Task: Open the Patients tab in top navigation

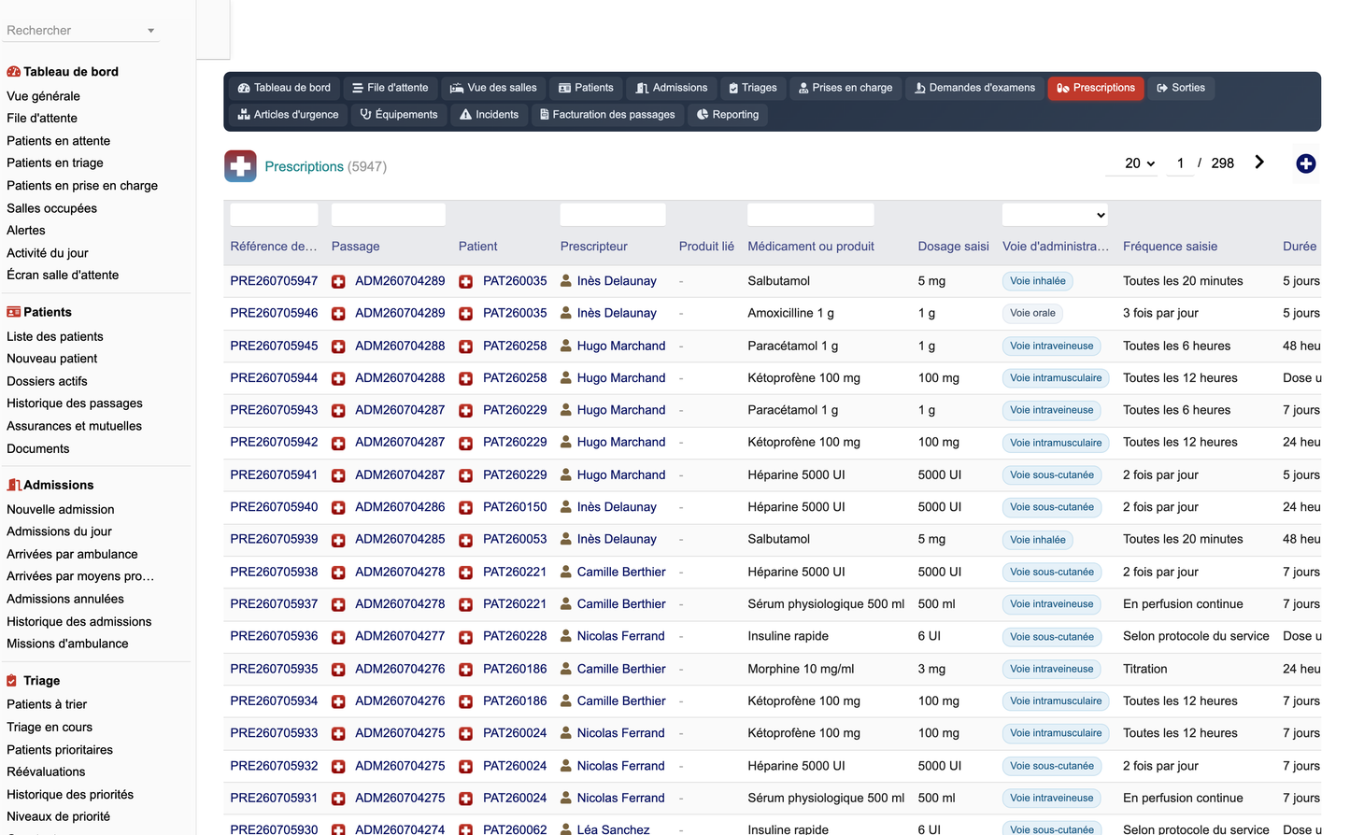Action: click(x=586, y=88)
